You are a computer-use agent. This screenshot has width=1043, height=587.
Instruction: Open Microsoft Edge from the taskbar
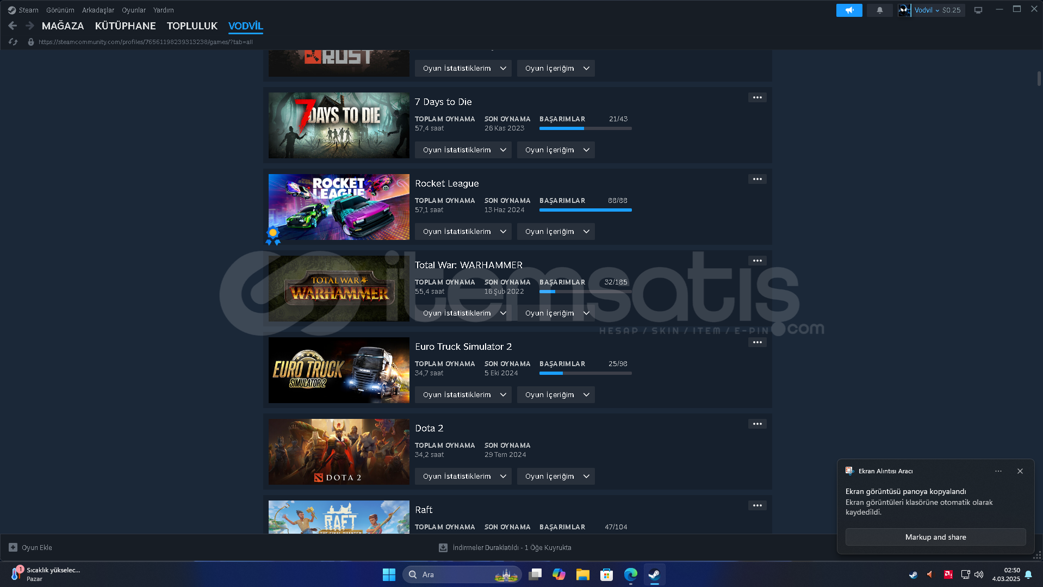coord(631,574)
